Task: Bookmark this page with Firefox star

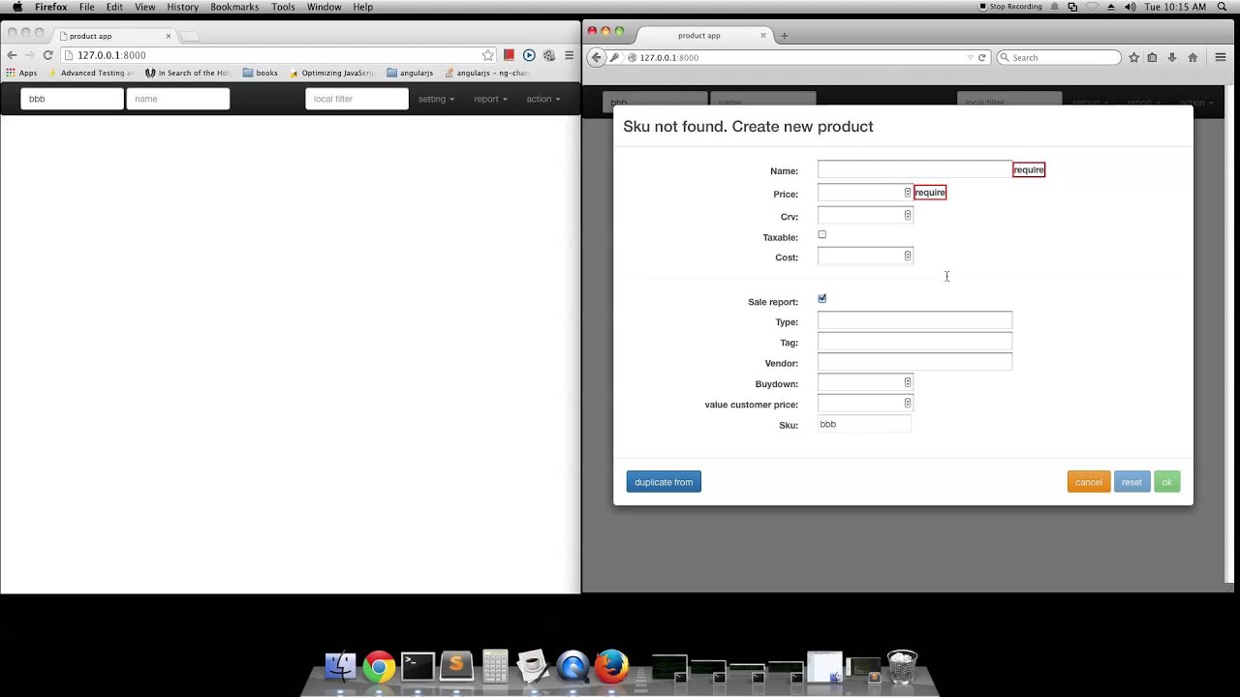Action: point(1133,57)
